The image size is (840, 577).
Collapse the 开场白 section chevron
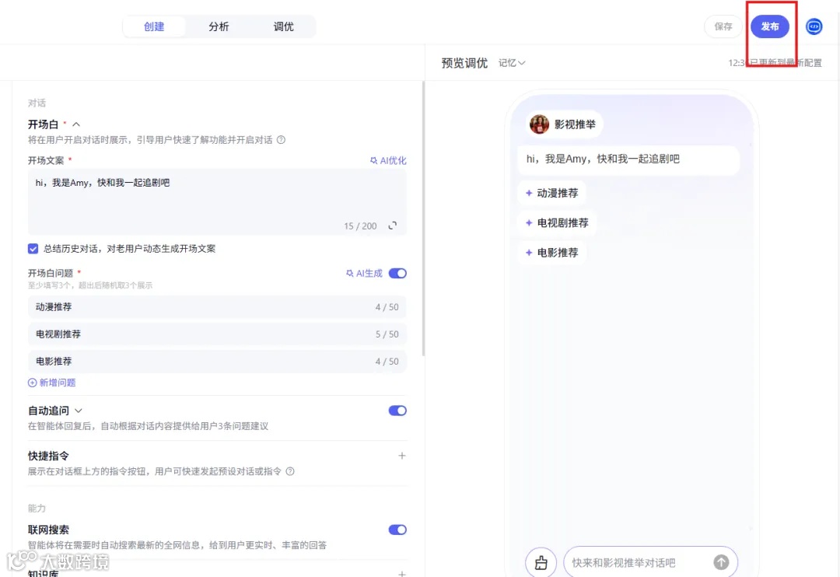pos(78,124)
